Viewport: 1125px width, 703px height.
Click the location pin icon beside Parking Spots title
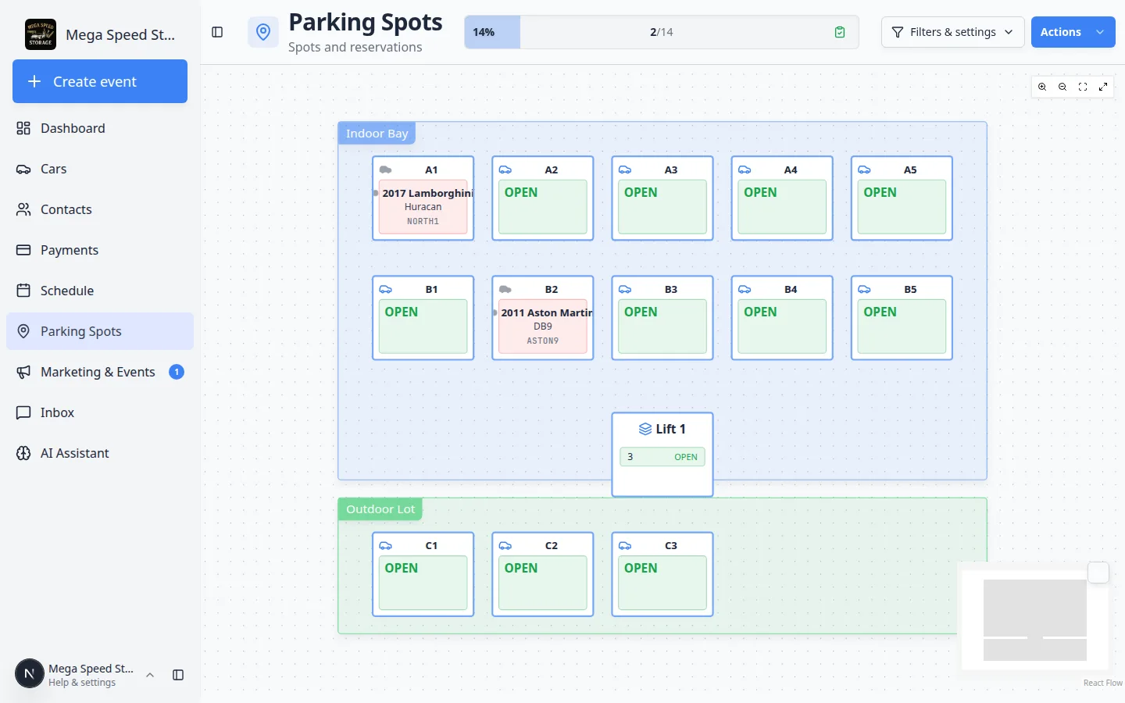(263, 32)
